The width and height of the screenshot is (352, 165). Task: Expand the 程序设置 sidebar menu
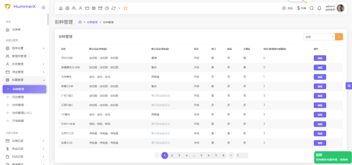point(24,48)
